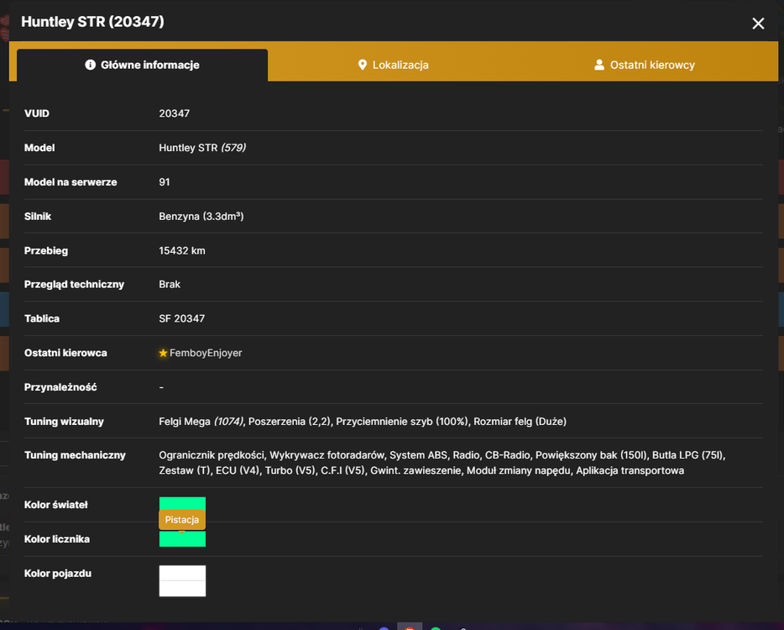Click the info circle icon on Główne informacje
784x630 pixels.
(x=90, y=65)
